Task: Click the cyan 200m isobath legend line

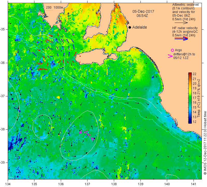Action: pos(50,10)
